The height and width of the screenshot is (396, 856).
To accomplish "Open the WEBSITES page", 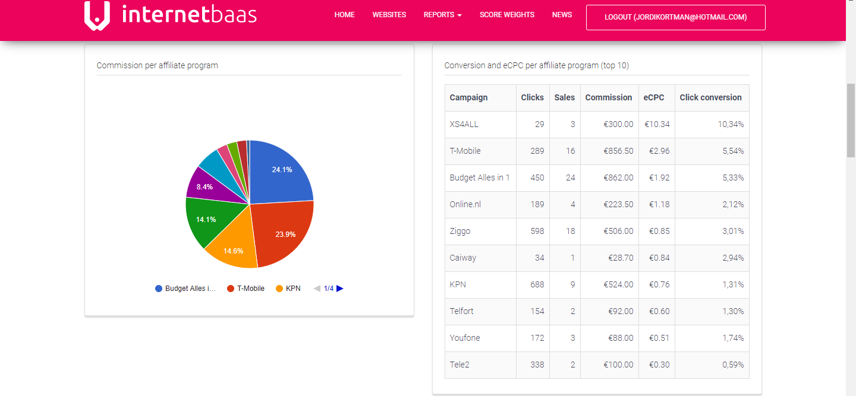I will pyautogui.click(x=389, y=15).
